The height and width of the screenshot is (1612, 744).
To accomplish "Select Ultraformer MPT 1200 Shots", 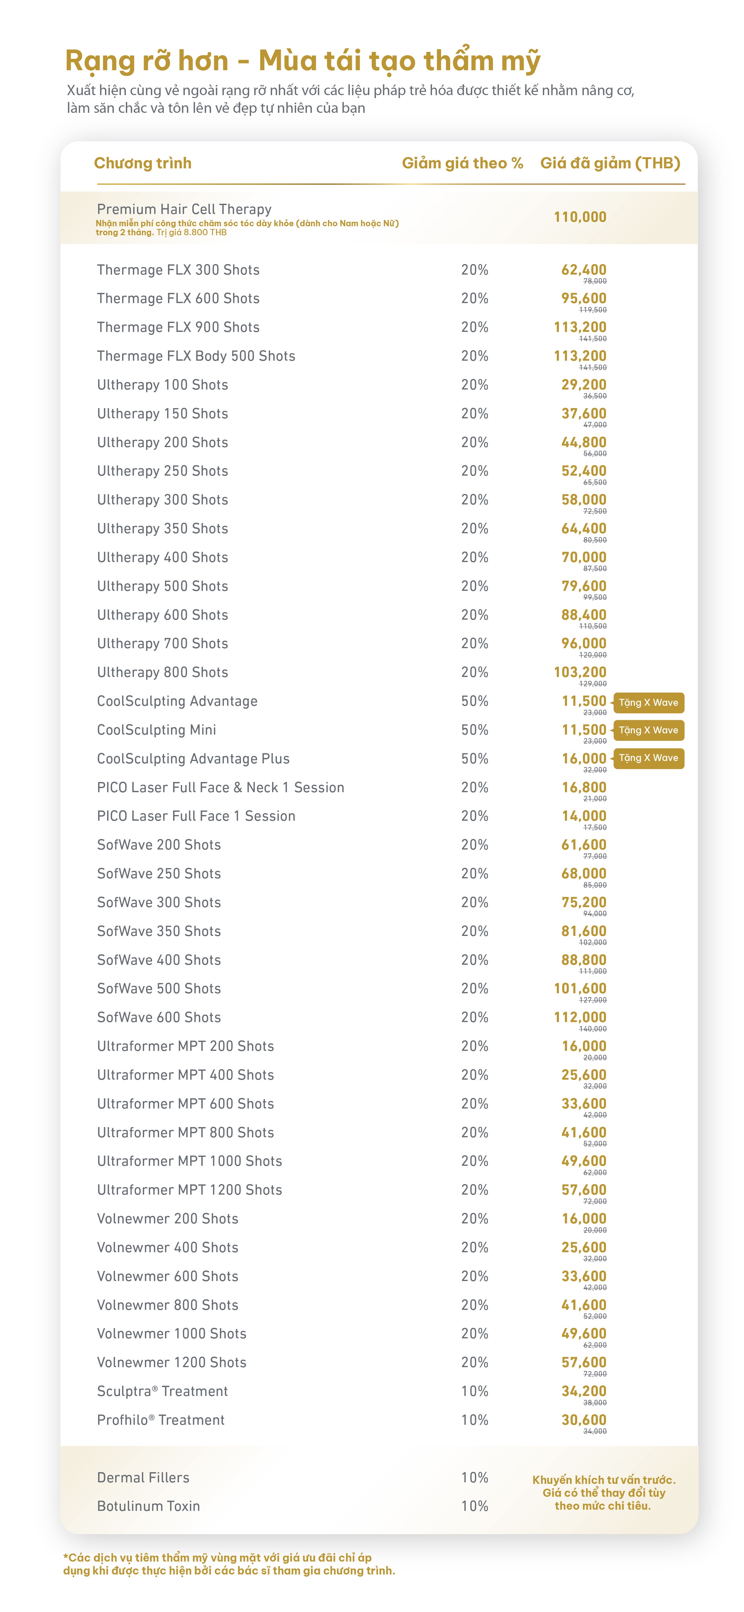I will [x=190, y=1189].
